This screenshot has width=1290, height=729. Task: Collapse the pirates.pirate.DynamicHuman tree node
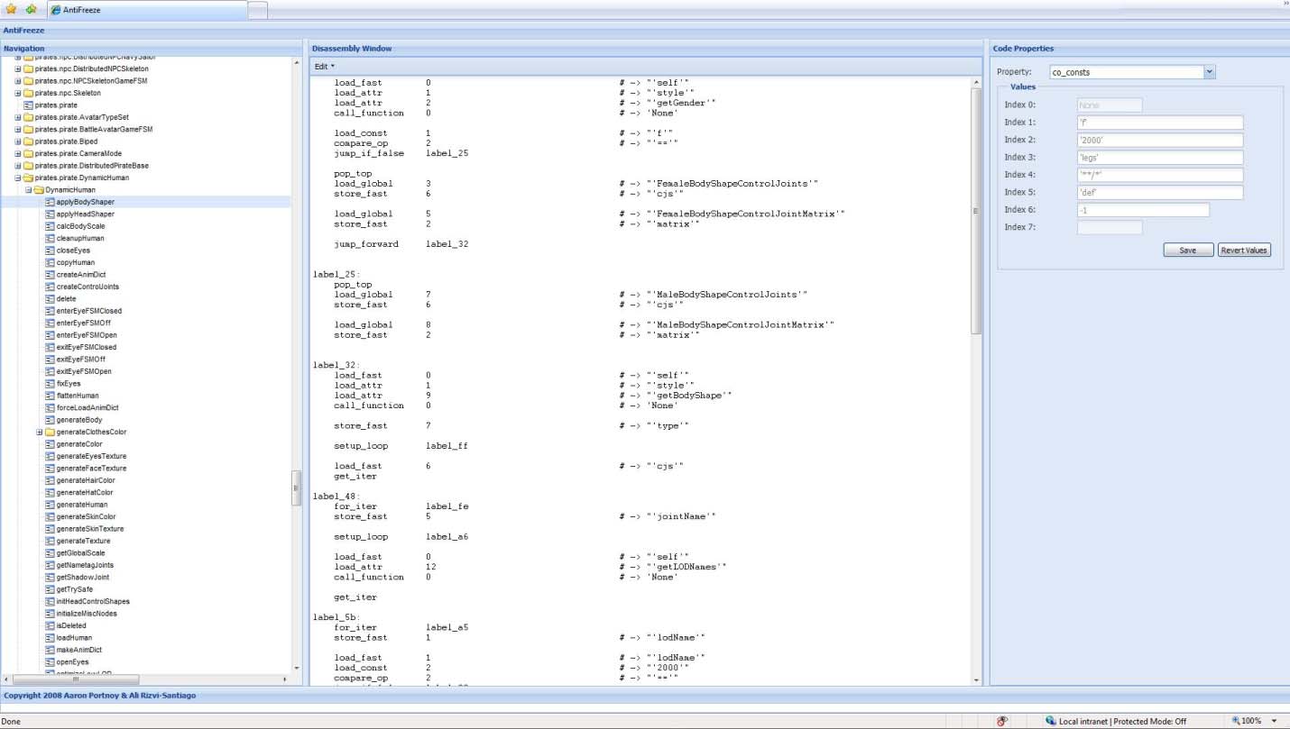pyautogui.click(x=18, y=178)
